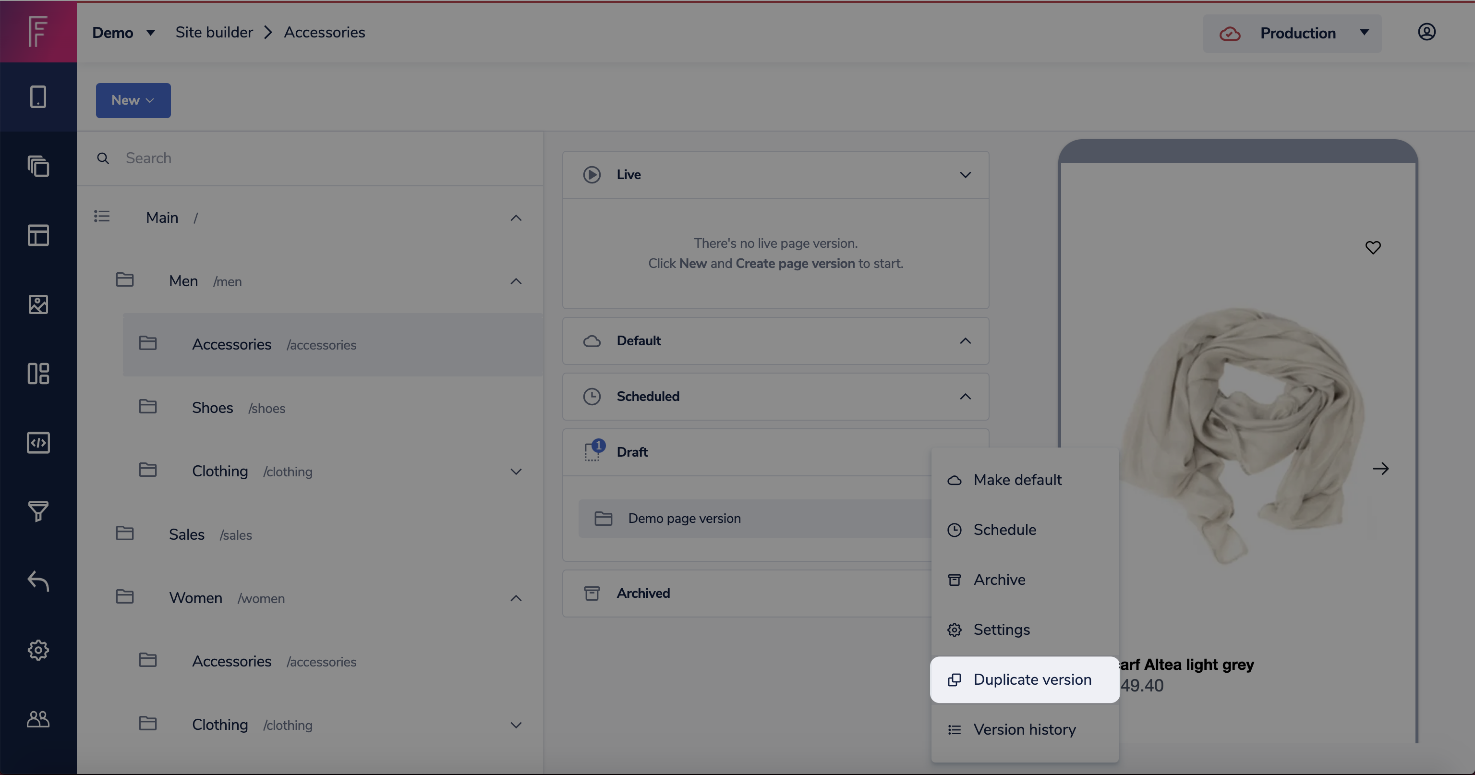This screenshot has width=1475, height=775.
Task: Click the red cloud Production status icon
Action: pyautogui.click(x=1230, y=34)
